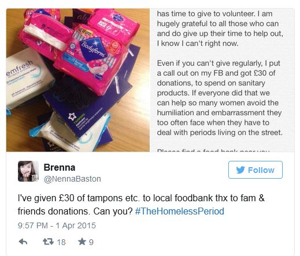This screenshot has width=300, height=256.
Task: Enlarge the photo of sanitary products
Action: point(78,80)
